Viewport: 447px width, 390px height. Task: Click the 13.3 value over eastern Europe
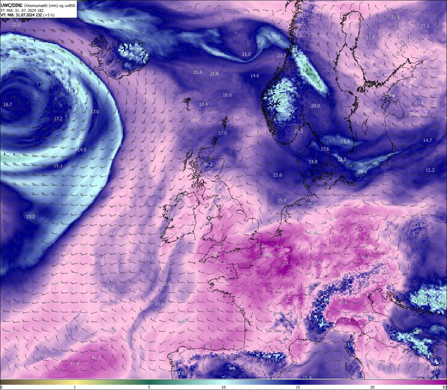[x=418, y=225]
